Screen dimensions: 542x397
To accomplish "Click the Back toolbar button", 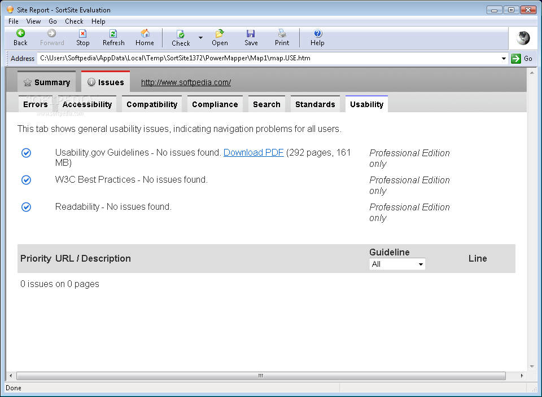I will [20, 38].
